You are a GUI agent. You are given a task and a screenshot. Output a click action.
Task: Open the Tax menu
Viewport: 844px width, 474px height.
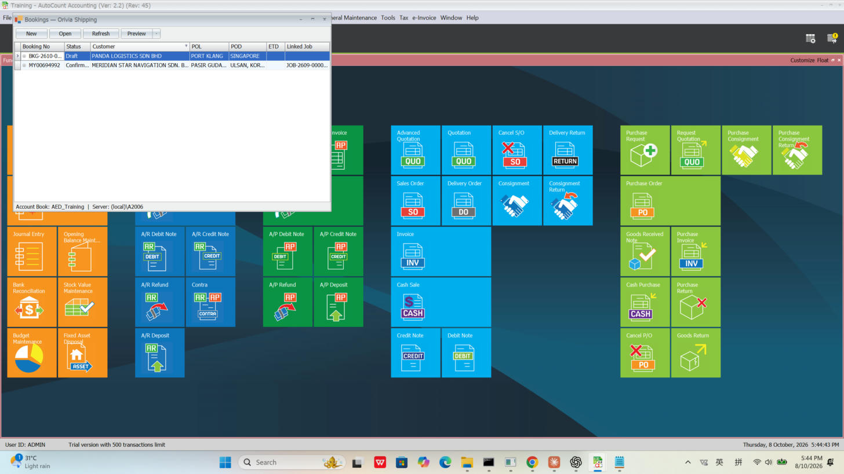(403, 17)
